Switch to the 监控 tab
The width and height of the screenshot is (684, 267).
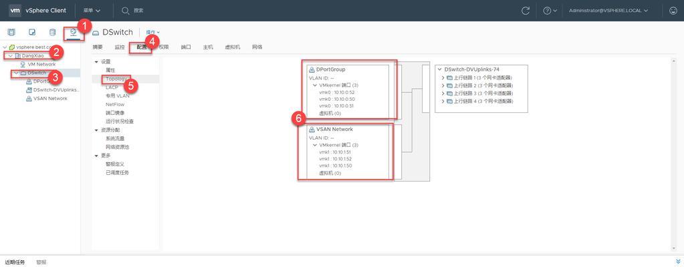point(120,47)
